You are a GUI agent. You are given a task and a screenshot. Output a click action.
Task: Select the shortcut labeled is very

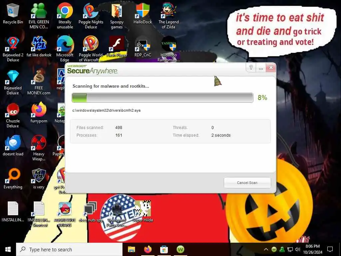pyautogui.click(x=39, y=179)
